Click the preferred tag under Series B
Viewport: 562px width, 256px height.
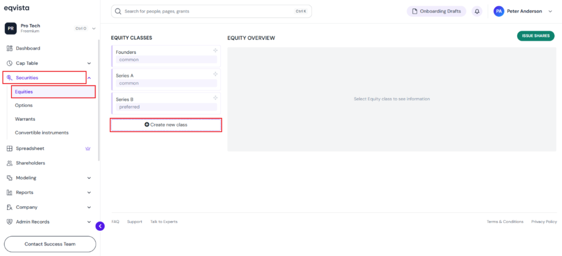click(x=166, y=107)
